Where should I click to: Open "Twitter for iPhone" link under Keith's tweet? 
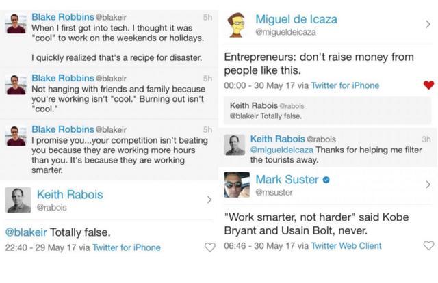coord(126,247)
